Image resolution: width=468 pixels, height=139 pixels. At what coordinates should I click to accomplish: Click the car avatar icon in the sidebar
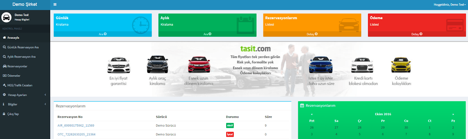click(x=7, y=17)
